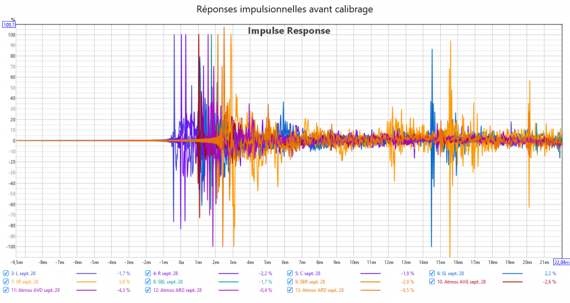Toggle the 7: SR sept. 28 checkbox

click(6, 282)
